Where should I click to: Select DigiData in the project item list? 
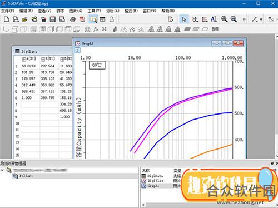tap(153, 176)
